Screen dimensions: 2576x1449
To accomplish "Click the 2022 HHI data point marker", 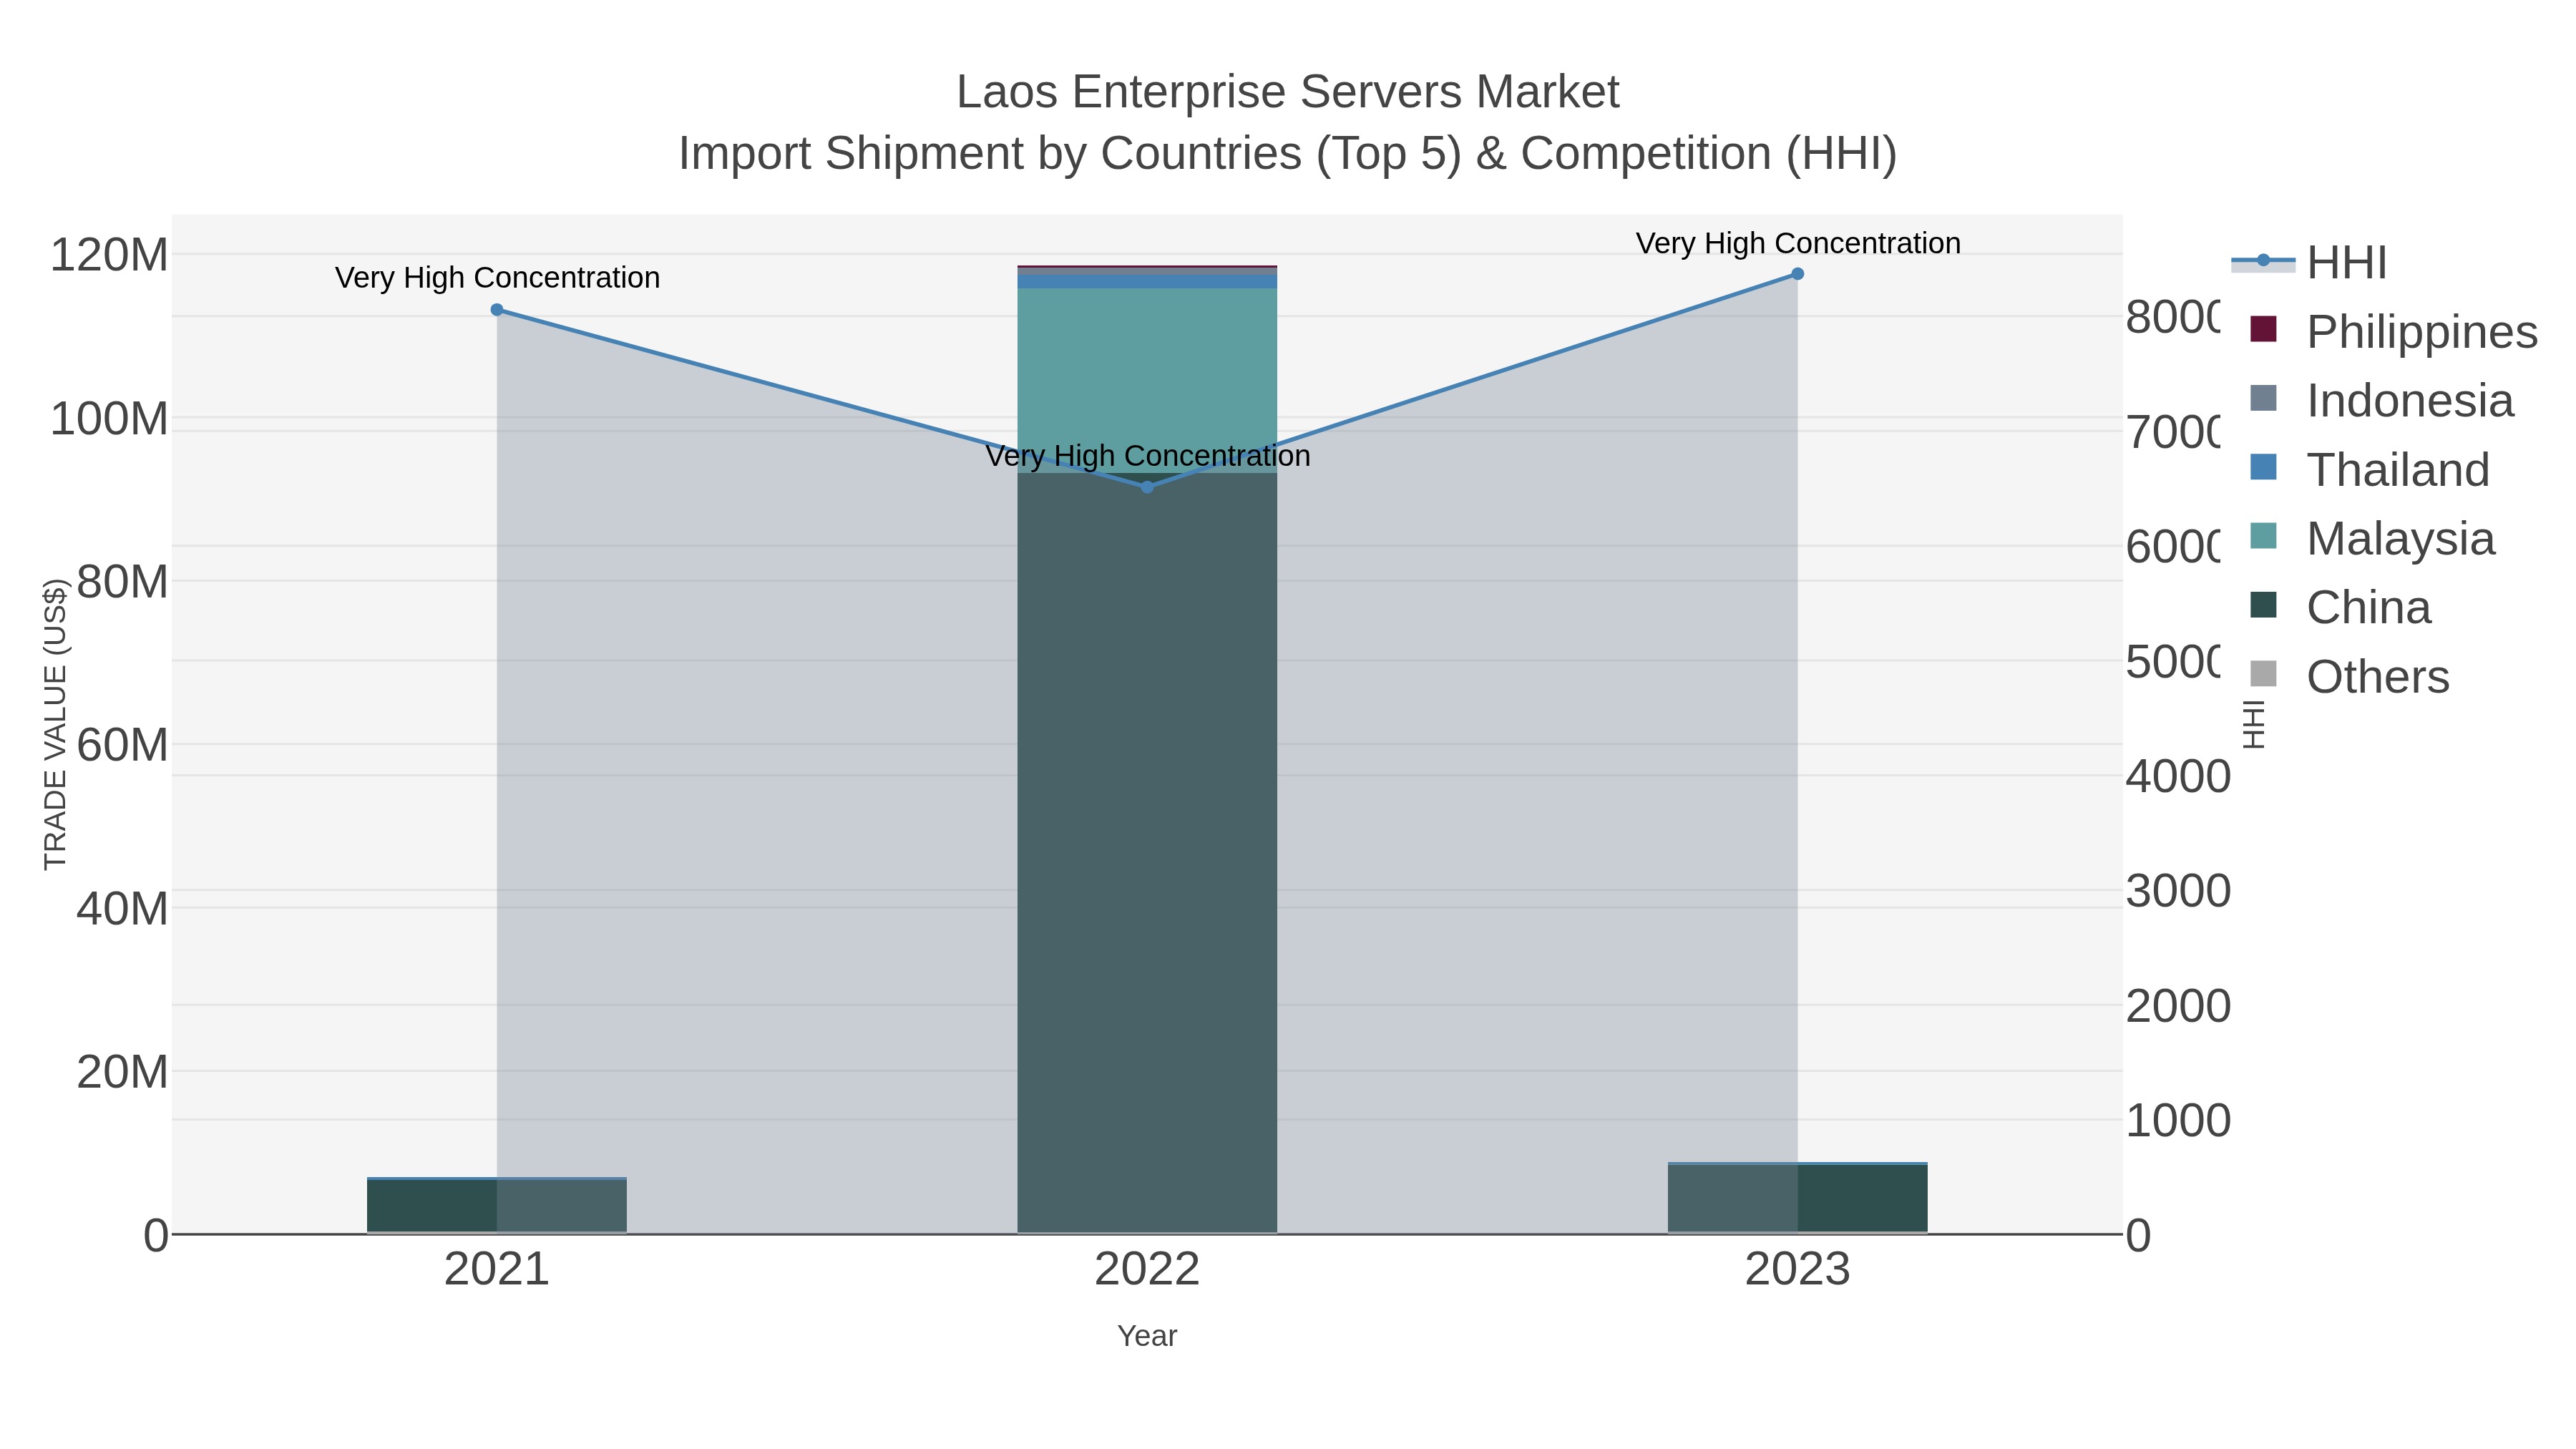I will (1147, 487).
